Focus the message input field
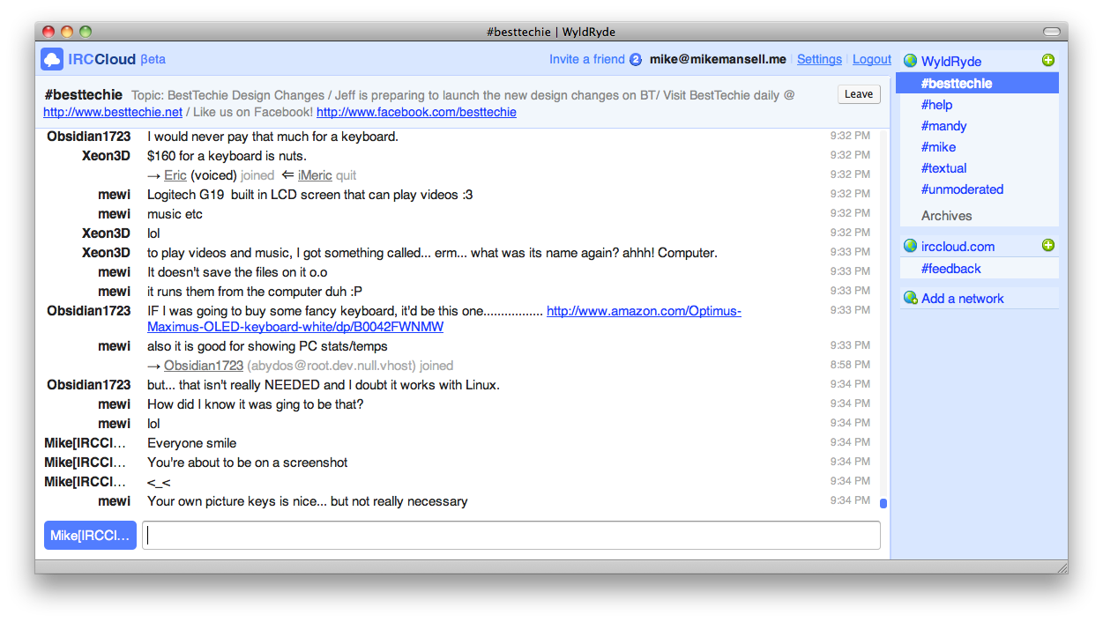This screenshot has height=622, width=1103. [511, 536]
